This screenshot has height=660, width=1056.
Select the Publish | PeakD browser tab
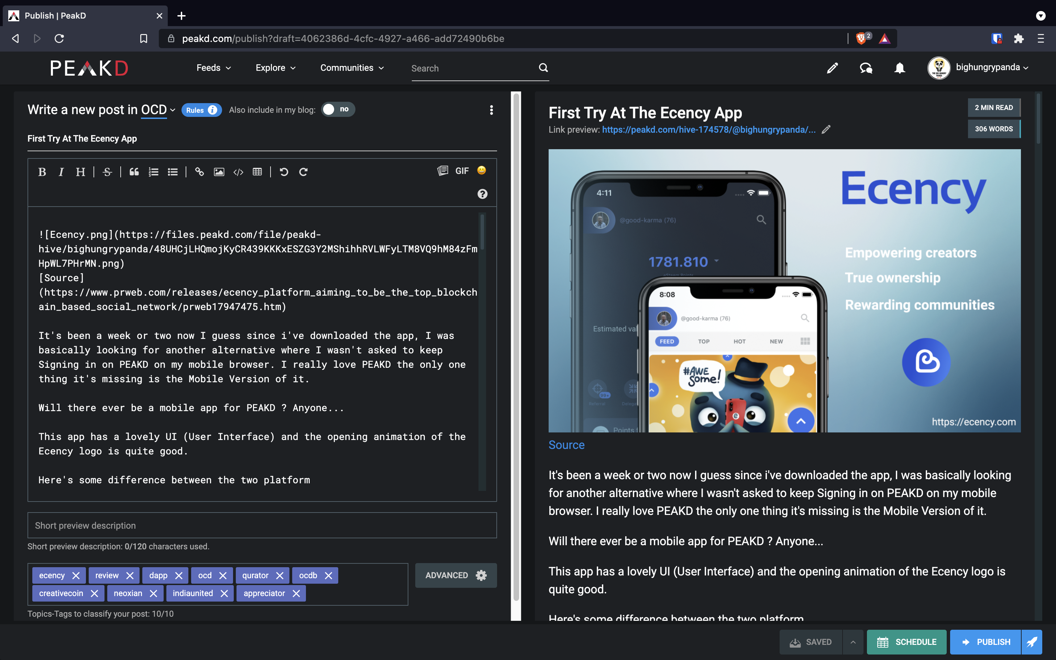click(x=85, y=16)
